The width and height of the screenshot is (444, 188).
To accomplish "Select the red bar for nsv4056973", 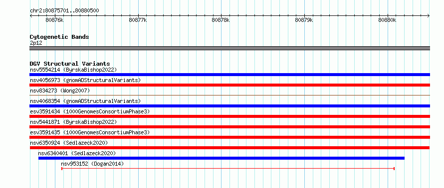I will point(229,85).
